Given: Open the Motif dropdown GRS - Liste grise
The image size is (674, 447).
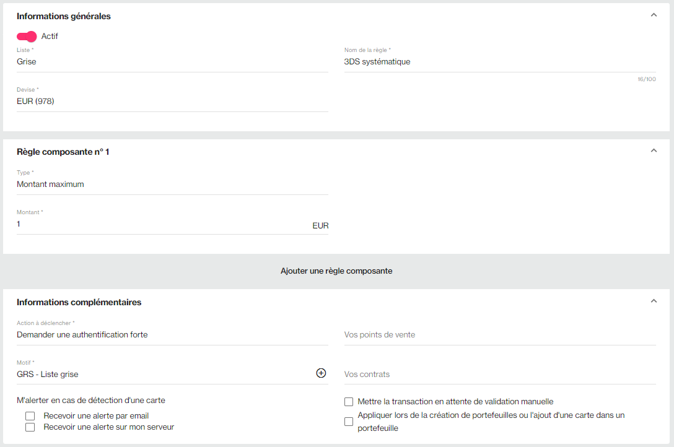Looking at the screenshot, I should [164, 375].
